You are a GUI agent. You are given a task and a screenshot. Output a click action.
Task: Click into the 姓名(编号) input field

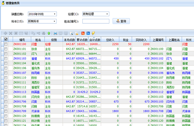[96, 21]
